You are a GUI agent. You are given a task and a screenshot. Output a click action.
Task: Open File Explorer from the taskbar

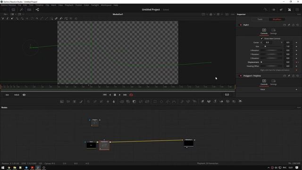click(15, 168)
